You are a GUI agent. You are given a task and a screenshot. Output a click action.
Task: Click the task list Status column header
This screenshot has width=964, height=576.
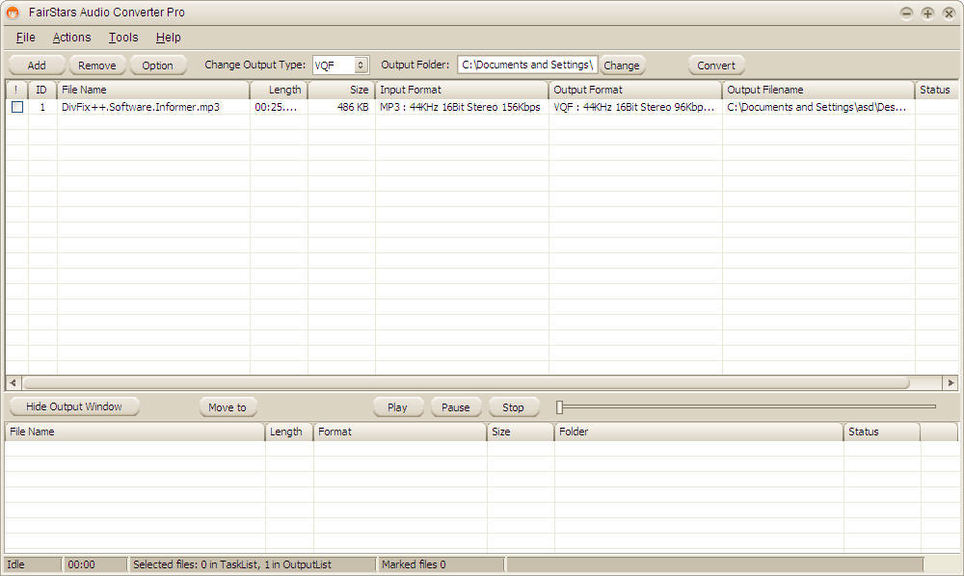(x=936, y=90)
